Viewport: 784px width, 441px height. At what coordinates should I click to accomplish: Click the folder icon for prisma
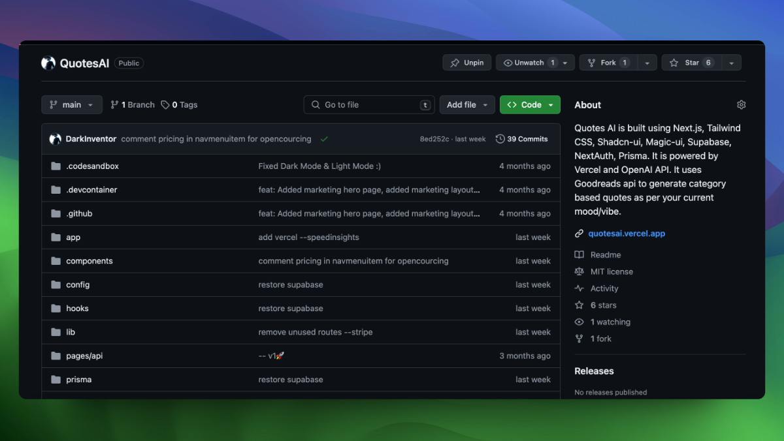[x=56, y=380]
